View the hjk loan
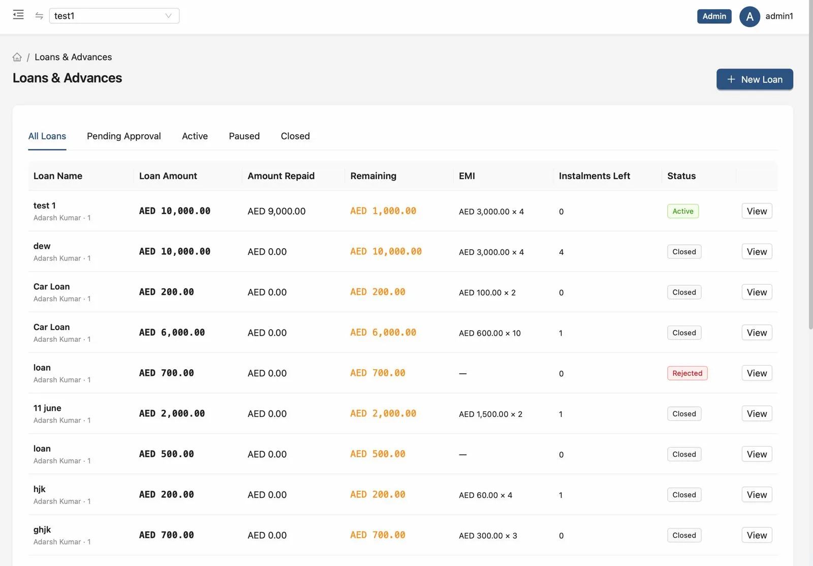The image size is (813, 566). (x=757, y=495)
